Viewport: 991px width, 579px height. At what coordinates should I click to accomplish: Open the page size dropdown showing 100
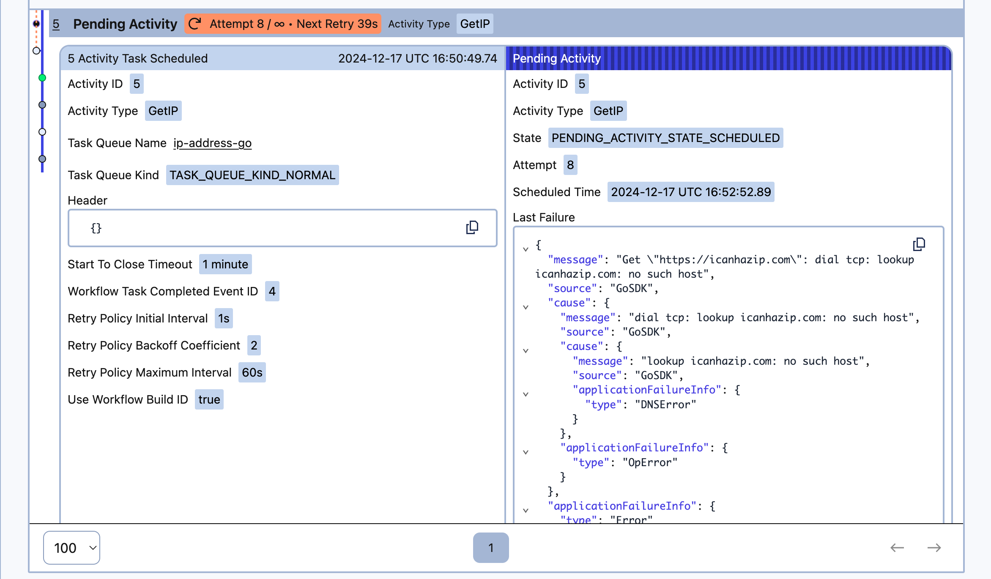[x=71, y=548]
